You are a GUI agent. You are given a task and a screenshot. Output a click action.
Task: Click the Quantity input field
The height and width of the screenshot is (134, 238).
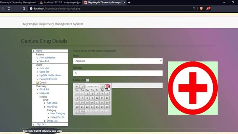pyautogui.click(x=118, y=73)
